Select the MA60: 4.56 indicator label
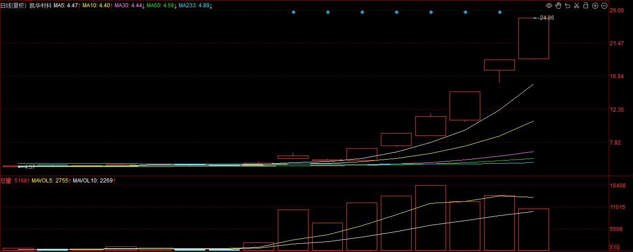The height and width of the screenshot is (252, 633). tap(161, 5)
